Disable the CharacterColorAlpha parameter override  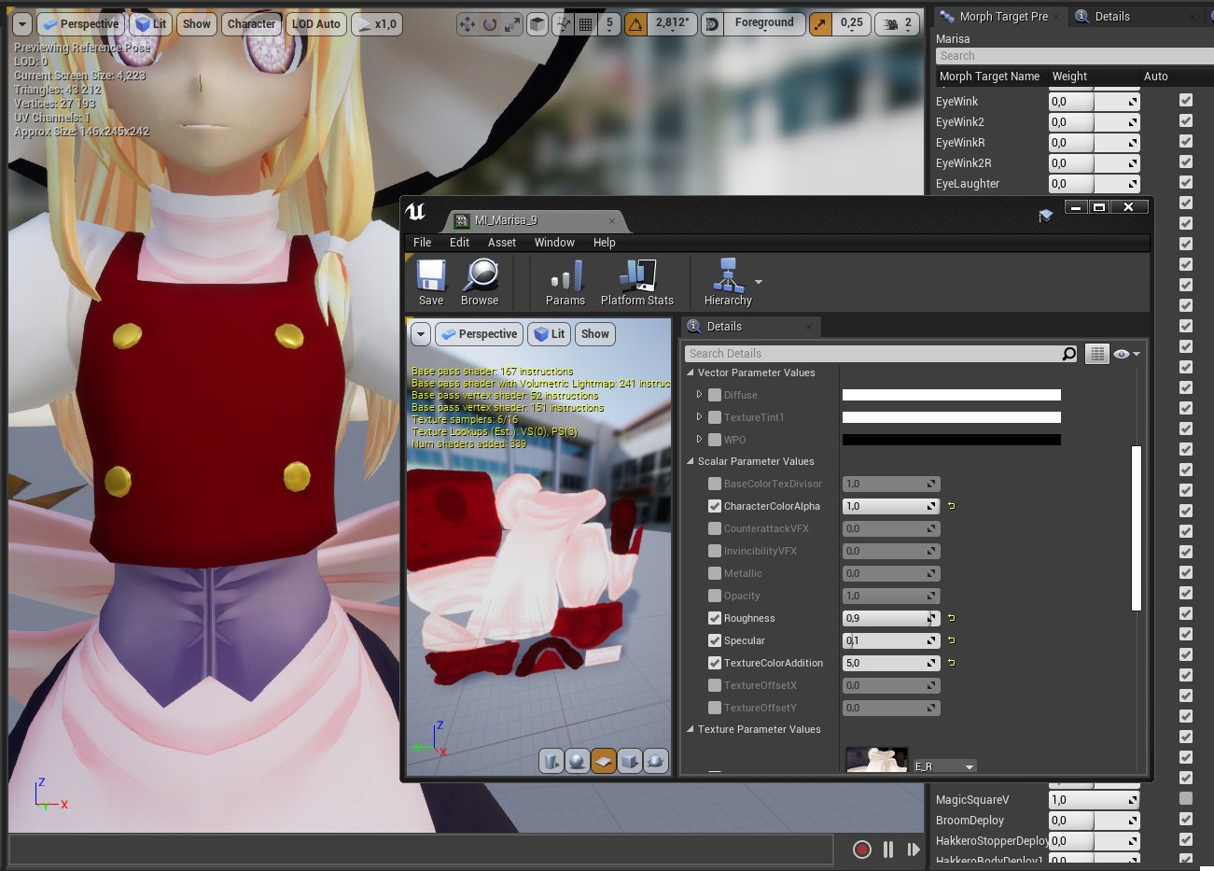pos(714,506)
